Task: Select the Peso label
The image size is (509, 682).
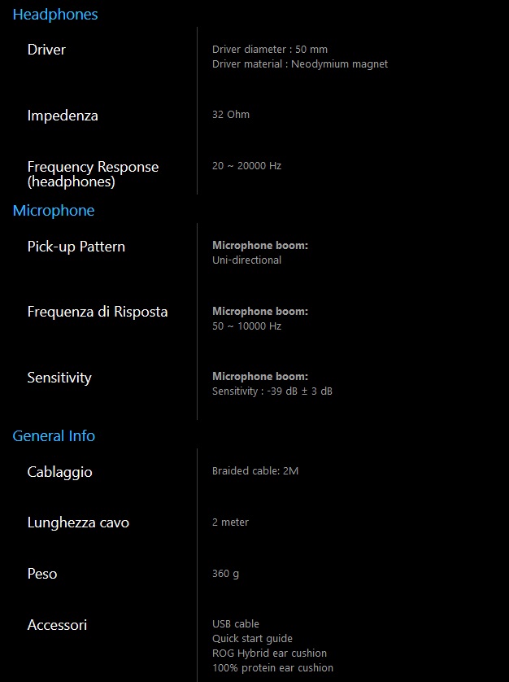Action: tap(42, 574)
